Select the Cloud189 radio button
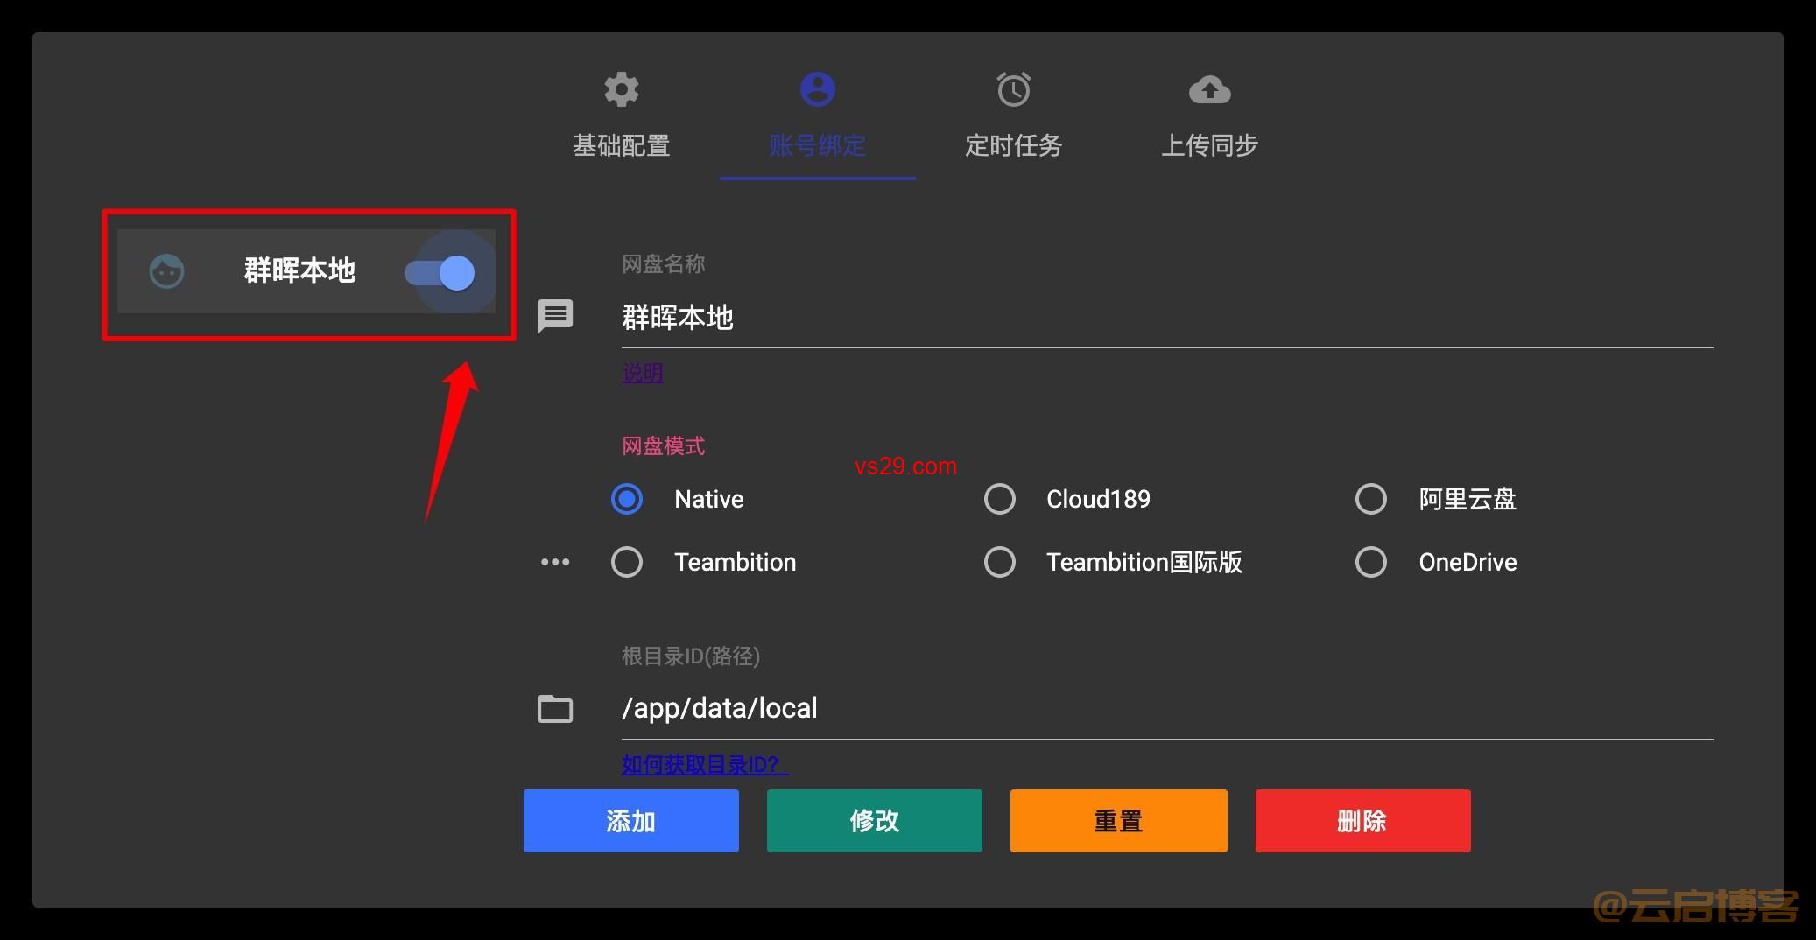Viewport: 1816px width, 940px height. pyautogui.click(x=1000, y=499)
